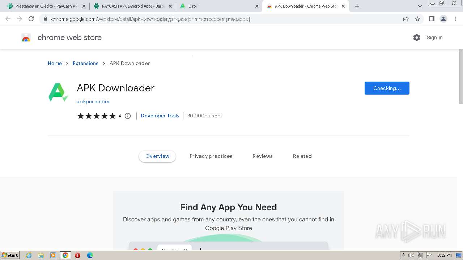Open the tab search dropdown
The image size is (463, 260).
420,6
